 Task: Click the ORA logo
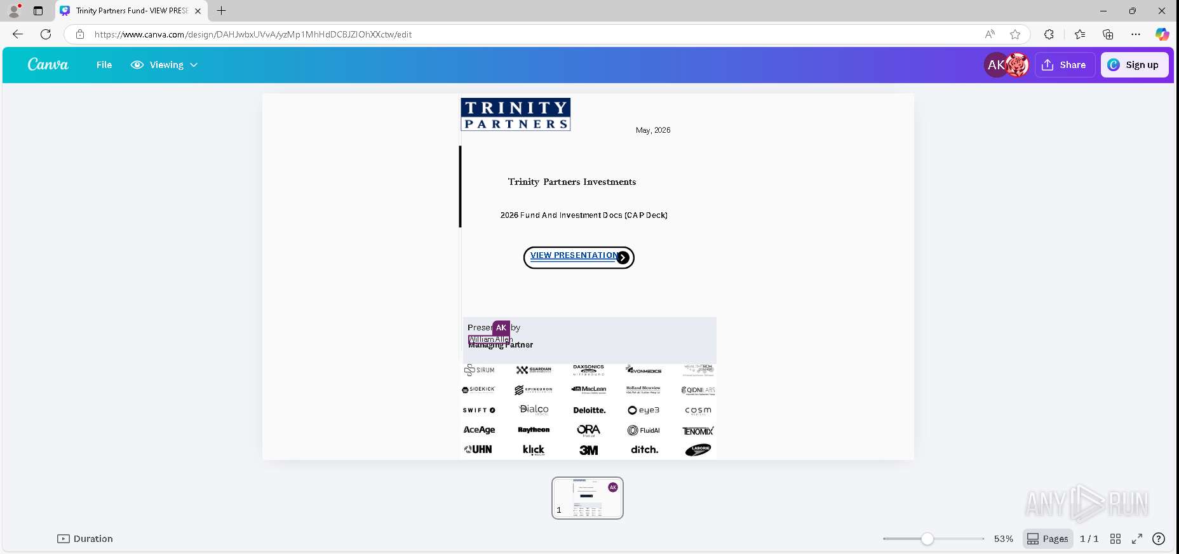coord(589,430)
